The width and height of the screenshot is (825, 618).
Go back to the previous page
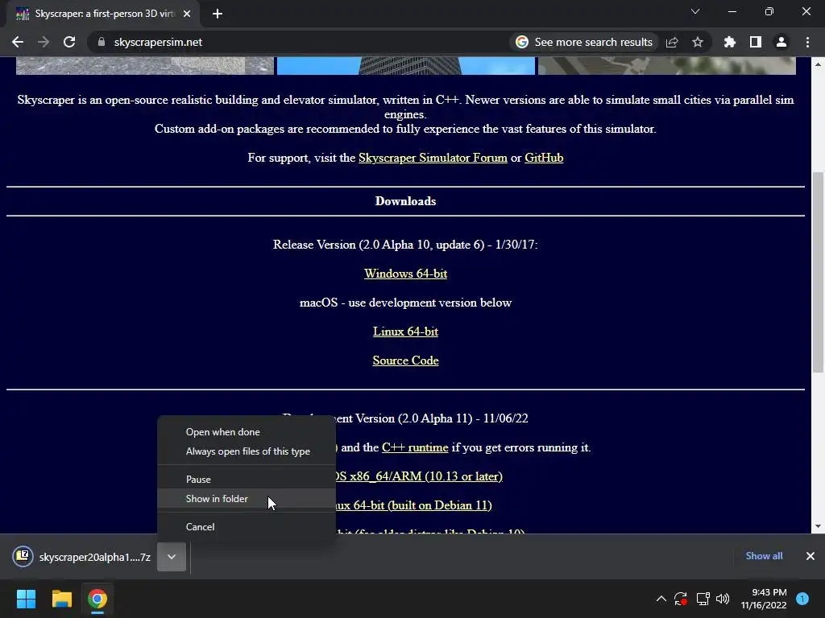tap(18, 42)
